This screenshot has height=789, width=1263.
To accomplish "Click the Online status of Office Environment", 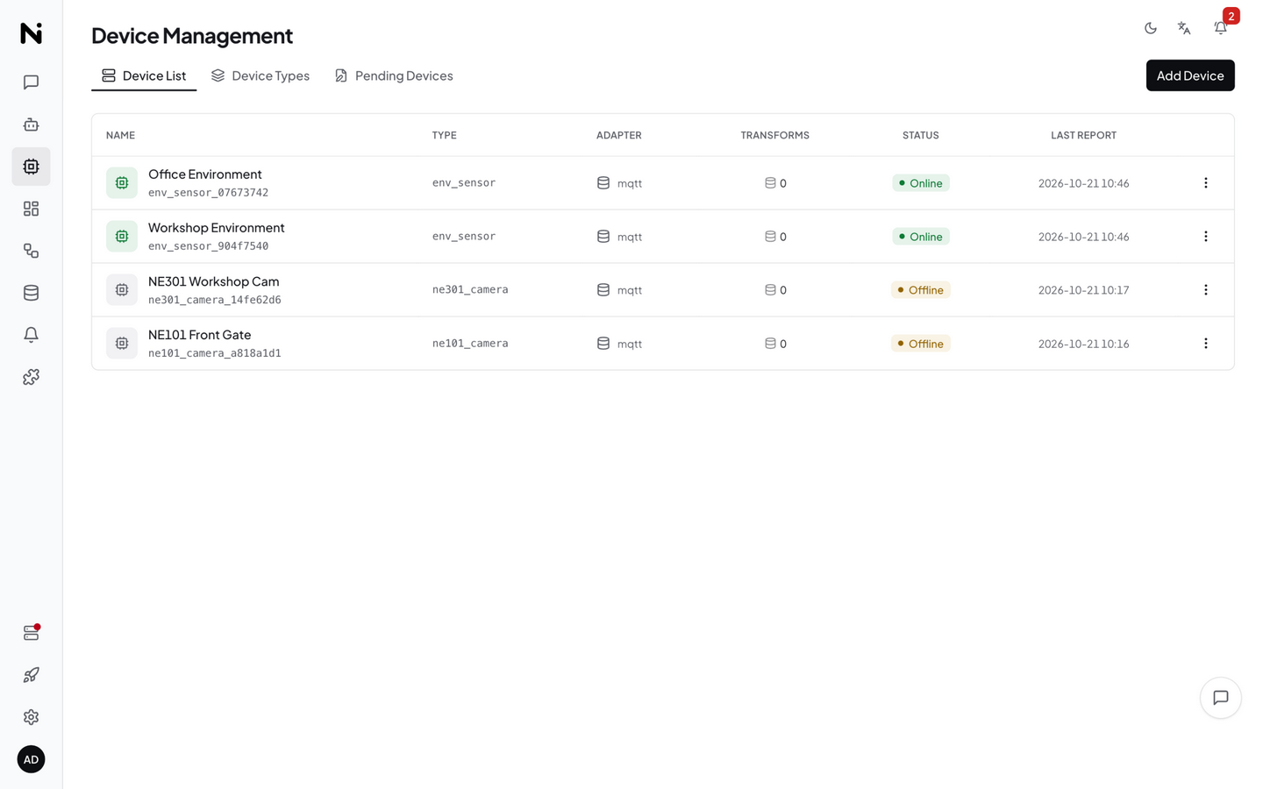I will tap(921, 183).
